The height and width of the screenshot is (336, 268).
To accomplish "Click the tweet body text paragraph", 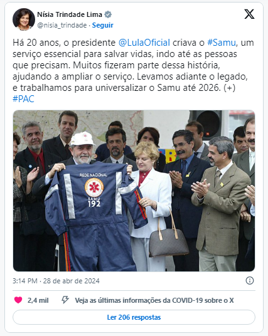I will [x=133, y=71].
